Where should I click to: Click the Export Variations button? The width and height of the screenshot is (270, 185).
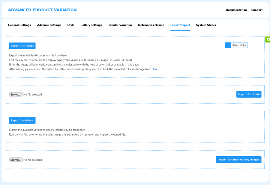[x=22, y=120]
